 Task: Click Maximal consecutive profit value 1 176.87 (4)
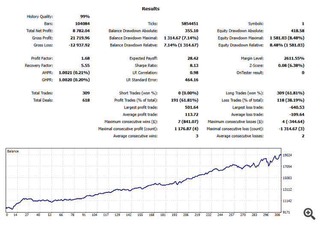pos(186,129)
